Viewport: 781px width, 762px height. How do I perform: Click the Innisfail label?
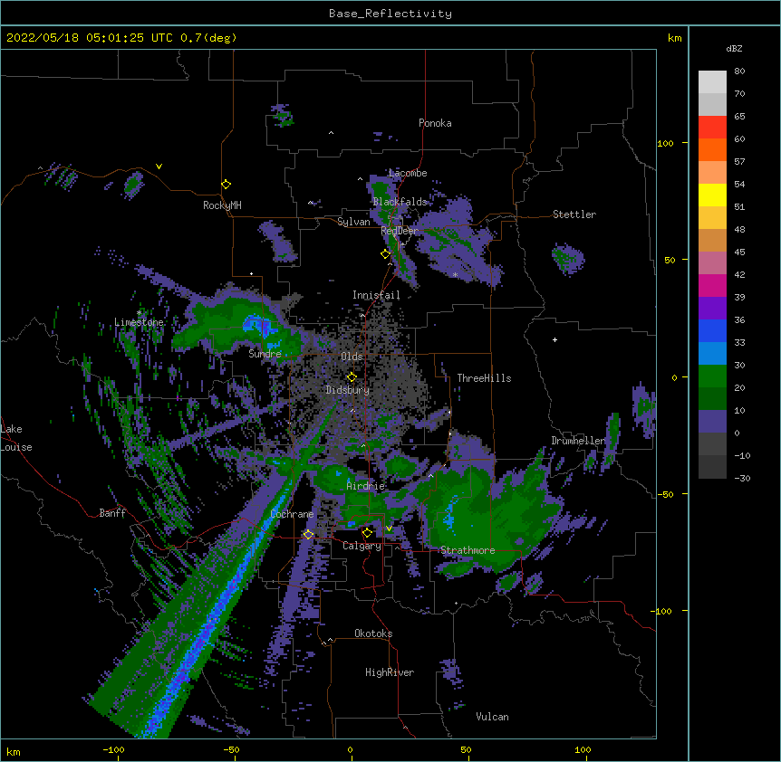(x=376, y=295)
